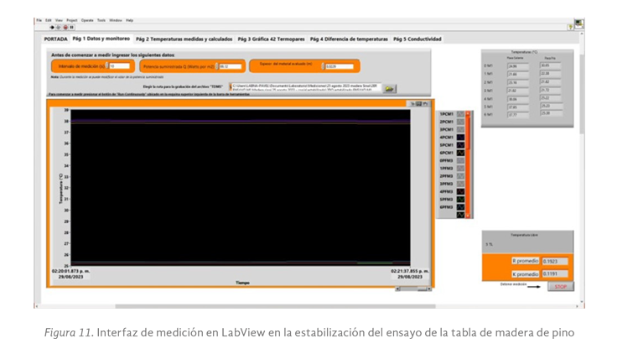Click the 6 M1 Placa Fría temperature value
This screenshot has height=359, width=638.
pyautogui.click(x=551, y=113)
